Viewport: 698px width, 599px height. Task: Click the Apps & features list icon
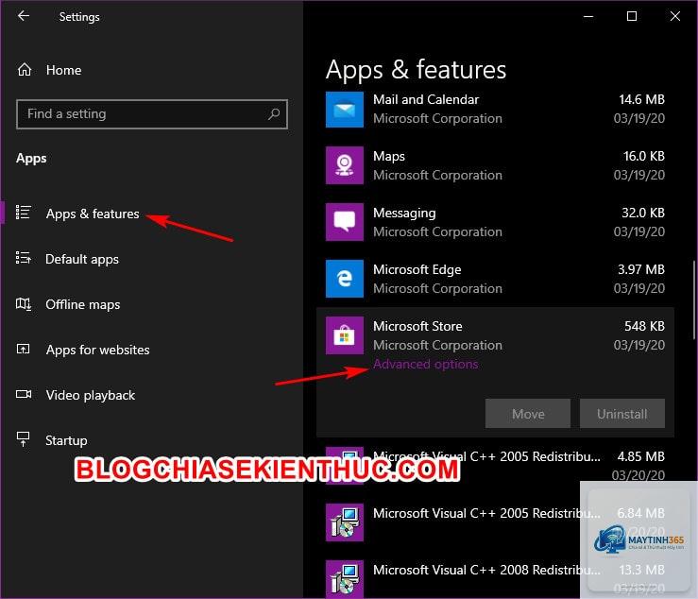(24, 213)
